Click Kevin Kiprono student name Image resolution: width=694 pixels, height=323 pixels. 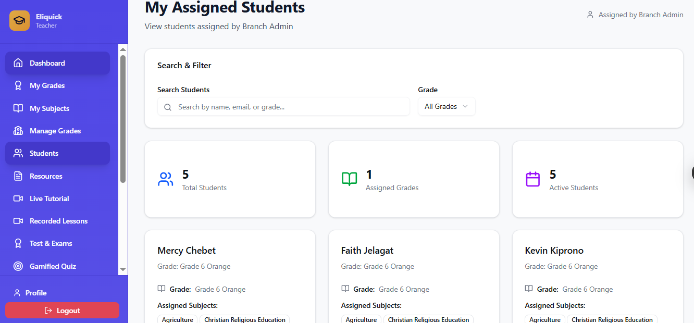point(554,251)
